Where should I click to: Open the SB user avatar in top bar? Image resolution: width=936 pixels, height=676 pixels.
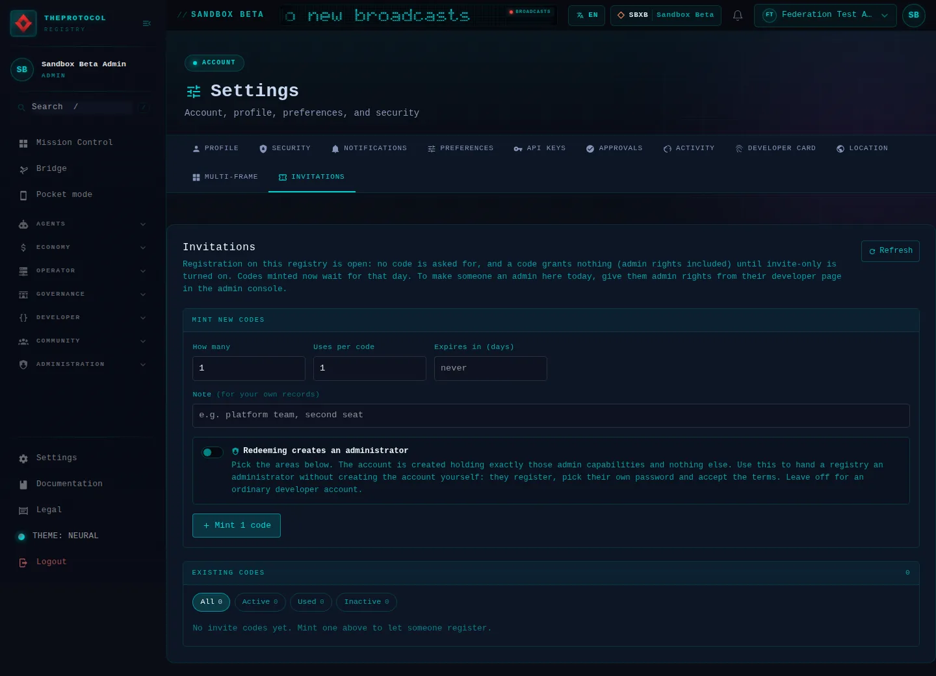(x=913, y=15)
